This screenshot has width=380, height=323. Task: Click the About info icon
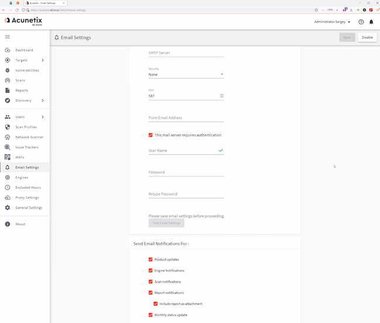point(8,224)
